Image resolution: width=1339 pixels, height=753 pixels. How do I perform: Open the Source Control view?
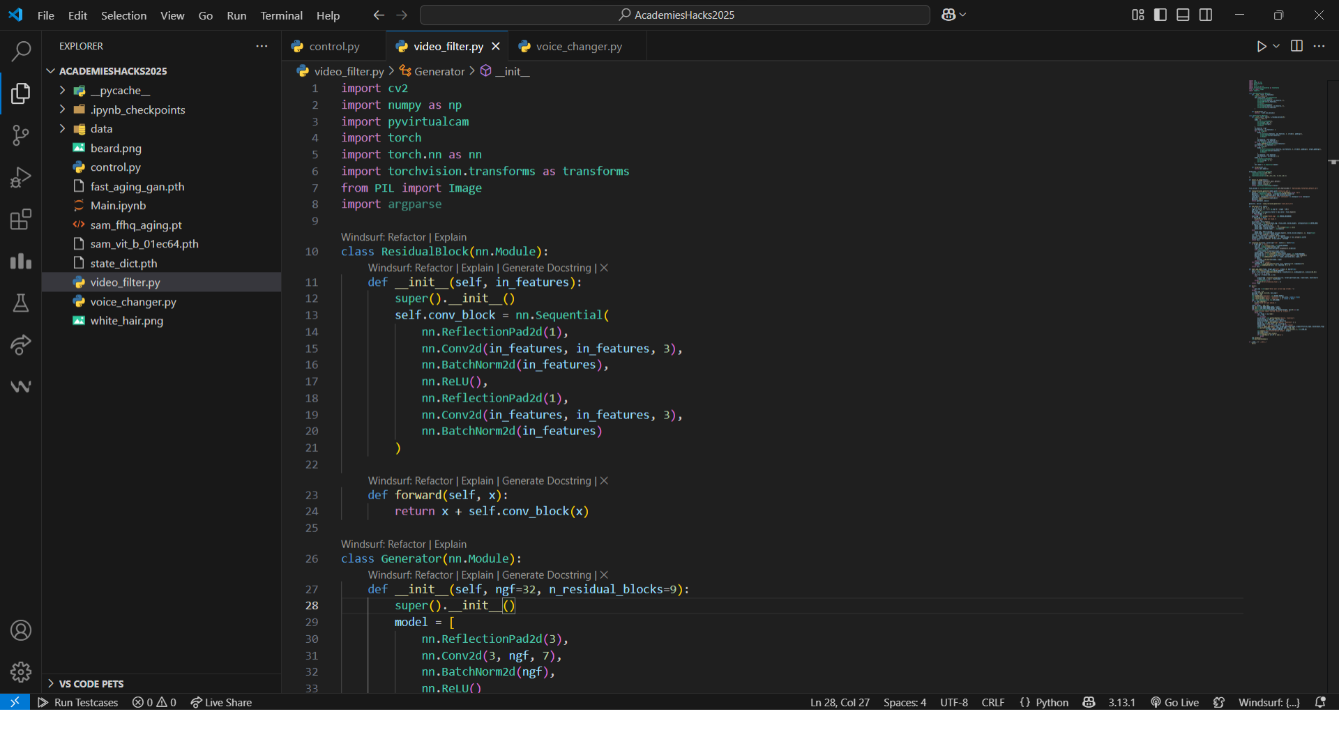click(x=21, y=135)
